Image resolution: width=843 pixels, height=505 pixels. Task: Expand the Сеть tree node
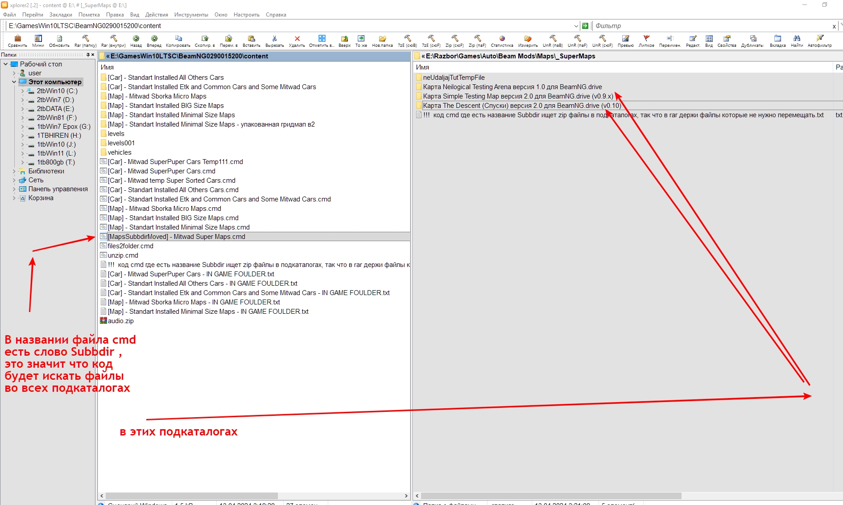(x=14, y=180)
